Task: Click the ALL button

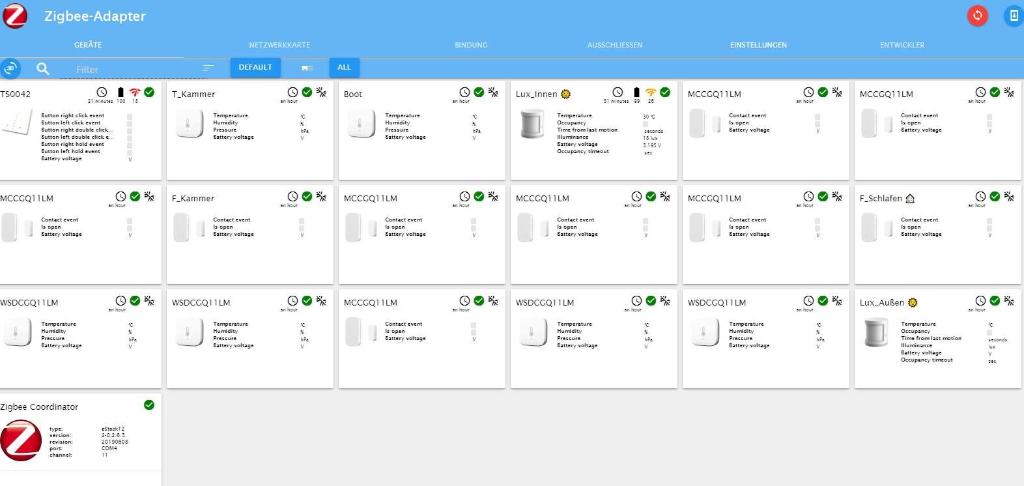Action: (x=345, y=67)
